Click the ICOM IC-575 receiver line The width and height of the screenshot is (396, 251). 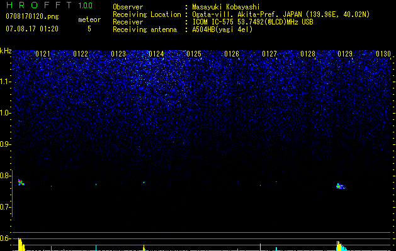click(252, 22)
